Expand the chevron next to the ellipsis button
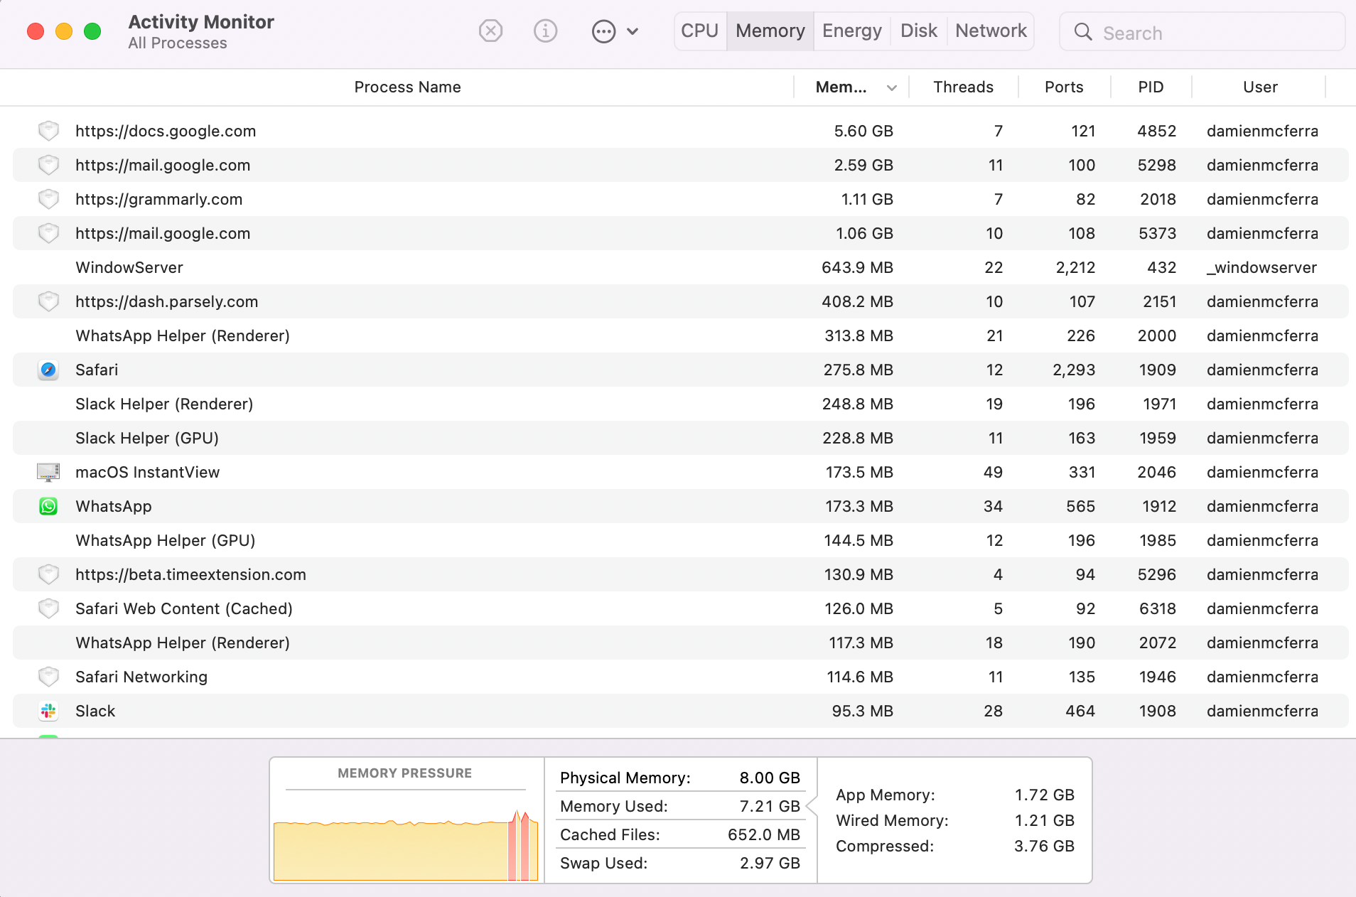 [x=633, y=31]
